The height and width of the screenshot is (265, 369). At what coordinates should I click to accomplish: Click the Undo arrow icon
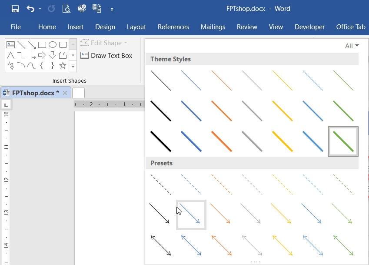pyautogui.click(x=30, y=9)
